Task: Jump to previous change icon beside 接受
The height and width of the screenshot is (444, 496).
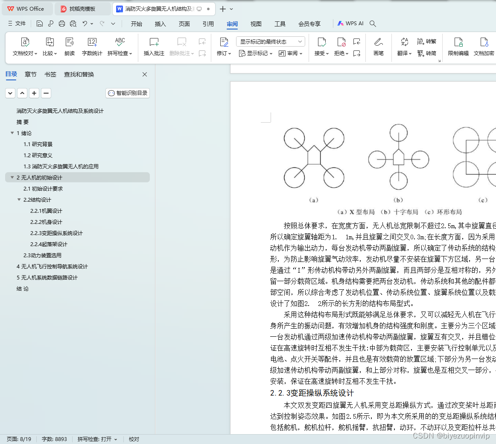Action: pos(357,41)
